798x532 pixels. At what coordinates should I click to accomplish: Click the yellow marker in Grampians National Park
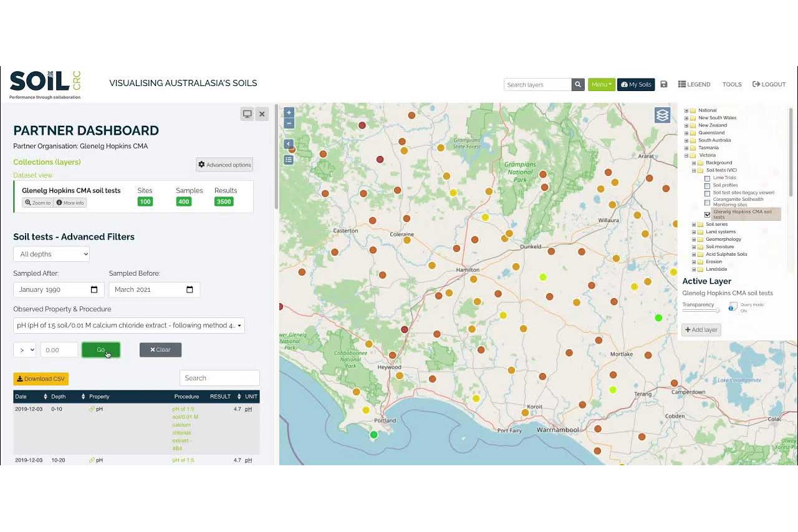pos(485,217)
